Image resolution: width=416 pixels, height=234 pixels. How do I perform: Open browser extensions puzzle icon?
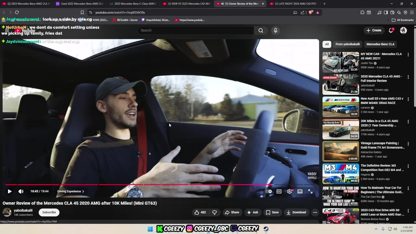pos(362,12)
